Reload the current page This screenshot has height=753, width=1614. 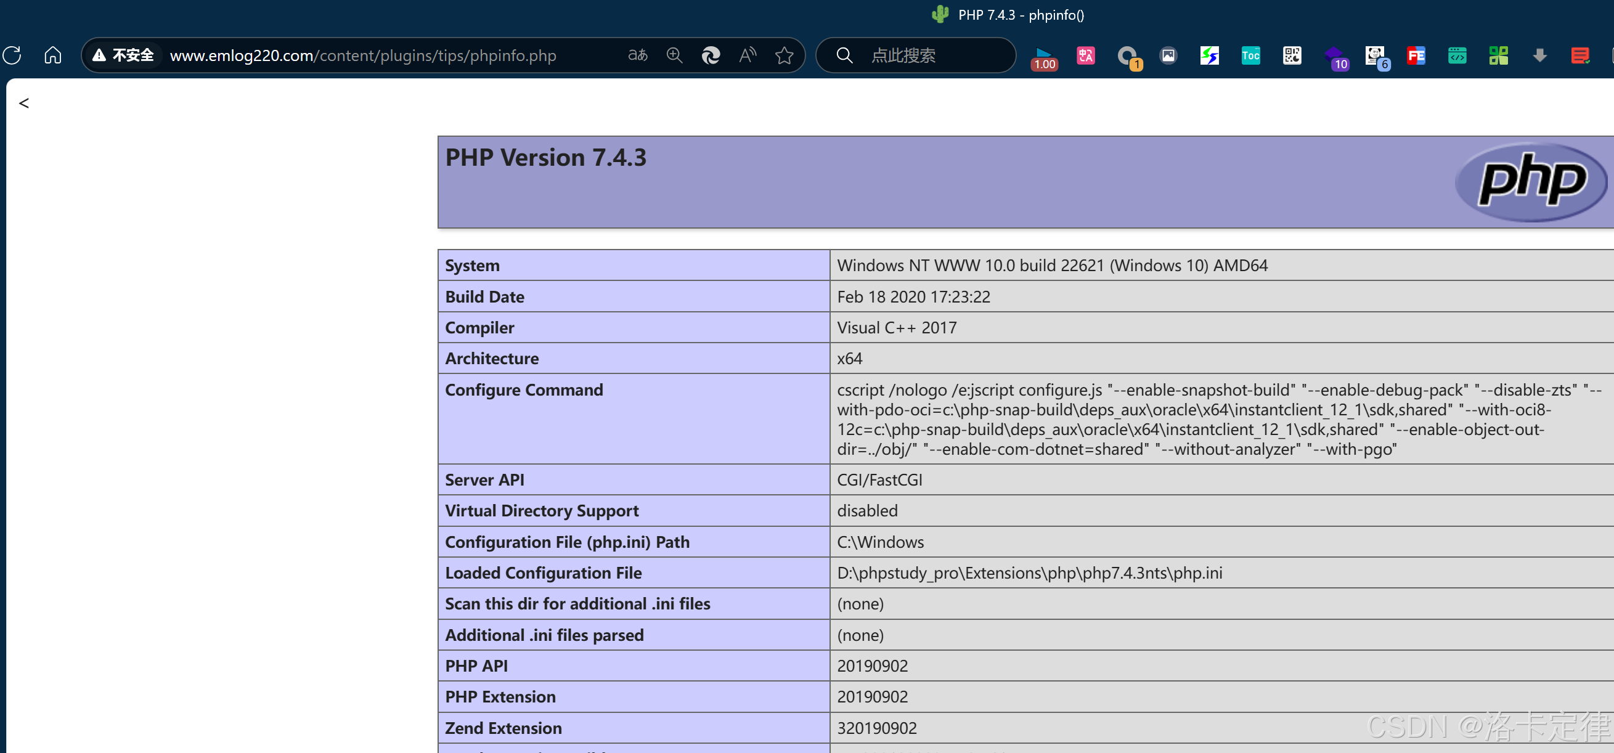coord(11,55)
